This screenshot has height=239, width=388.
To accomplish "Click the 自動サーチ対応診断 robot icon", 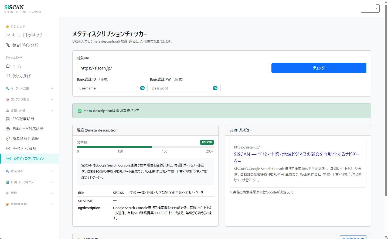I will coord(8,129).
